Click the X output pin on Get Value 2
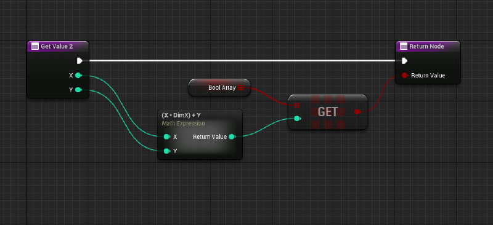Screen dimensions: 493x225 pyautogui.click(x=78, y=76)
